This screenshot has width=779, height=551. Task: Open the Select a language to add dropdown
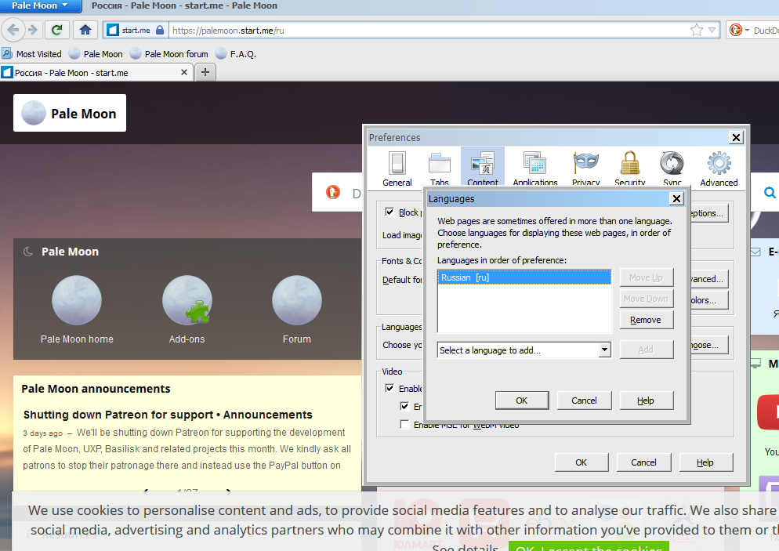524,350
